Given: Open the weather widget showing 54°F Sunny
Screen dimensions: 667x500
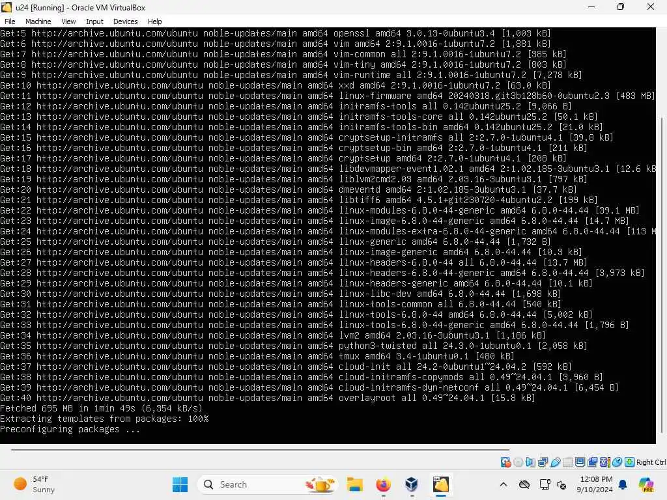Looking at the screenshot, I should click(x=35, y=484).
